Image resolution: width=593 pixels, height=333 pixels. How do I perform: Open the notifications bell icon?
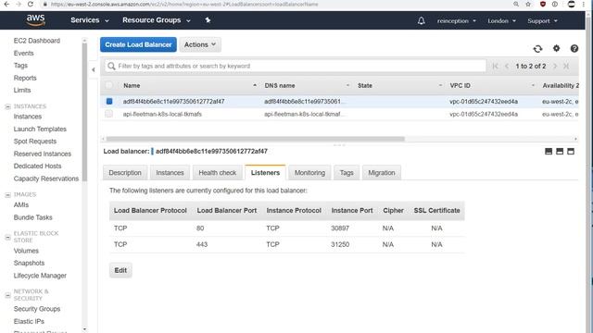pos(421,20)
